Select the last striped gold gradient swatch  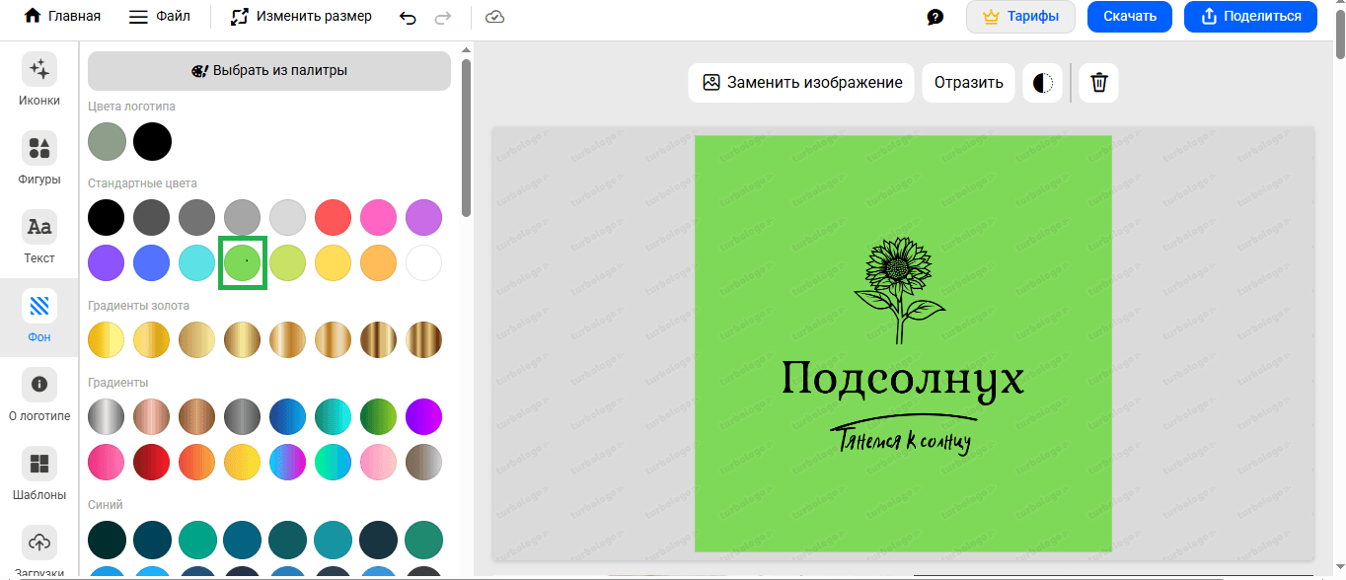coord(424,339)
